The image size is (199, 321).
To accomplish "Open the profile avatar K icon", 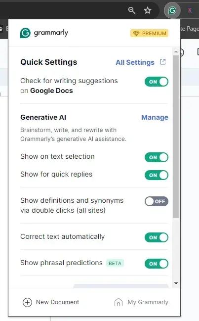I will click(x=190, y=10).
